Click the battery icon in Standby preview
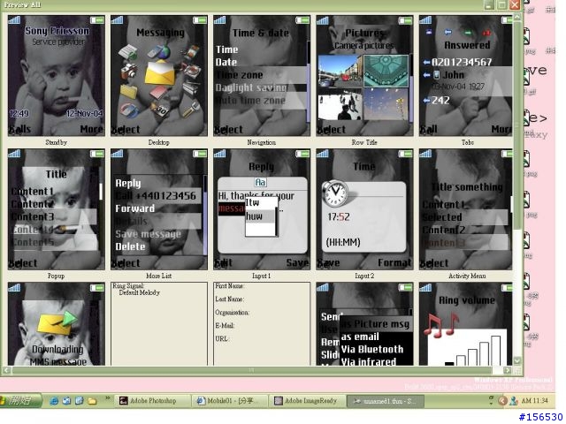The height and width of the screenshot is (424, 566). tap(96, 20)
